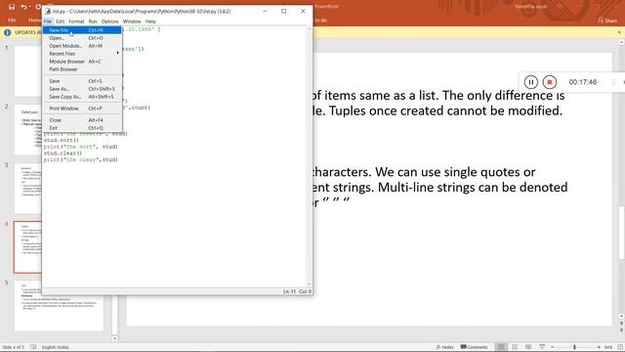The image size is (625, 352).
Task: Select slide 3 thumbnail in slide panel
Action: (x=28, y=189)
